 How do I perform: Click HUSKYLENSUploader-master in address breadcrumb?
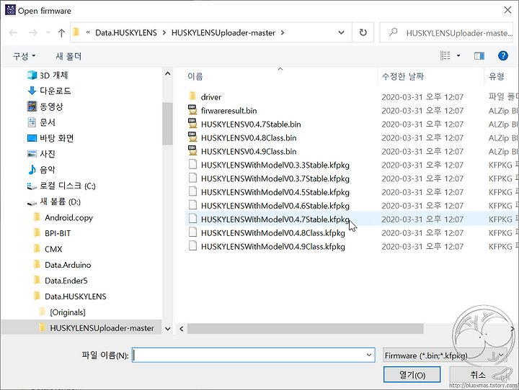point(223,32)
